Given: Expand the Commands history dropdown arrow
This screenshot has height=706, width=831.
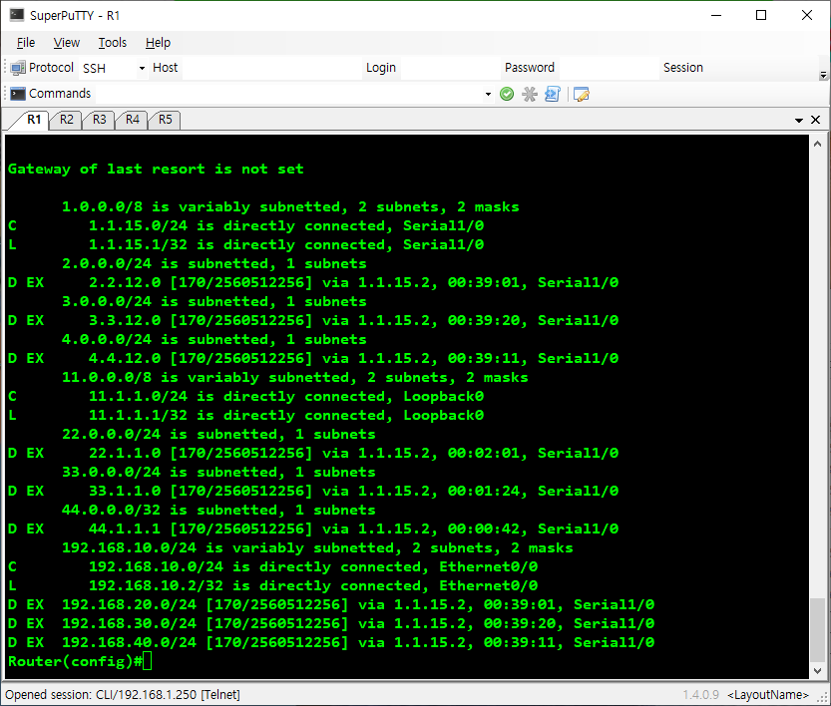Looking at the screenshot, I should pyautogui.click(x=488, y=95).
